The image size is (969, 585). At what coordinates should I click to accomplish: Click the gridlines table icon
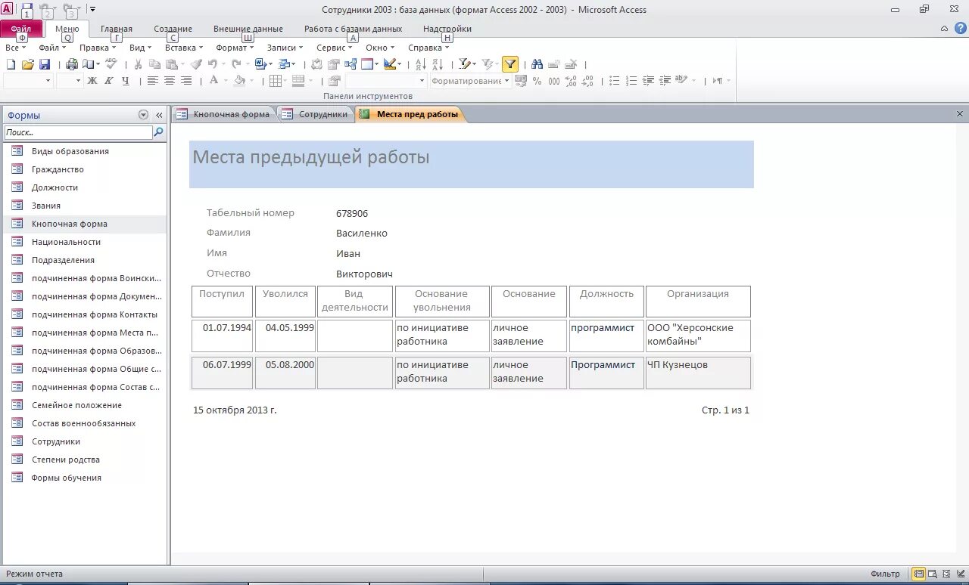pyautogui.click(x=276, y=81)
